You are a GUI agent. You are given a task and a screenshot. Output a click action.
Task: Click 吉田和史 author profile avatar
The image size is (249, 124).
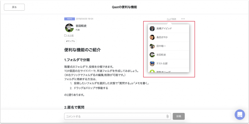[x=70, y=28]
